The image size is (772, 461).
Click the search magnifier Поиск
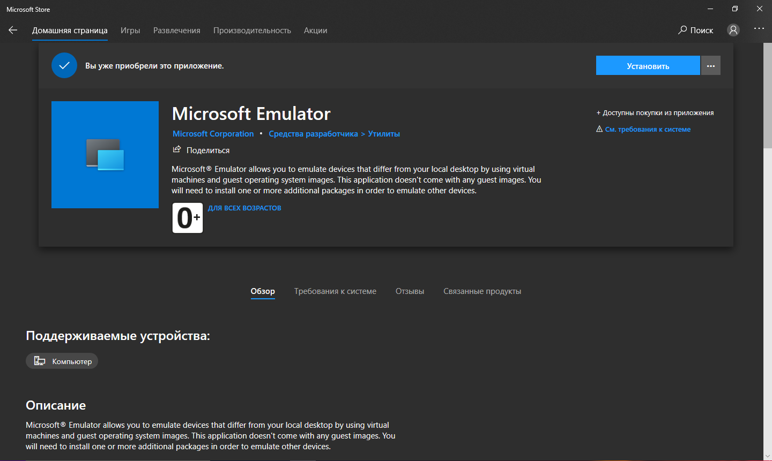click(x=695, y=30)
